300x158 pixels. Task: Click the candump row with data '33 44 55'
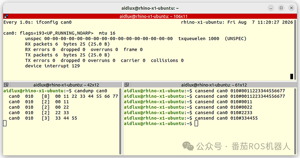tap(43, 118)
